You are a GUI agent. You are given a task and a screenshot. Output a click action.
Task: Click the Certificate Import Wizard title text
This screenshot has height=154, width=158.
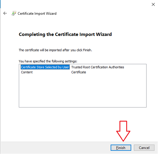pos(37,14)
